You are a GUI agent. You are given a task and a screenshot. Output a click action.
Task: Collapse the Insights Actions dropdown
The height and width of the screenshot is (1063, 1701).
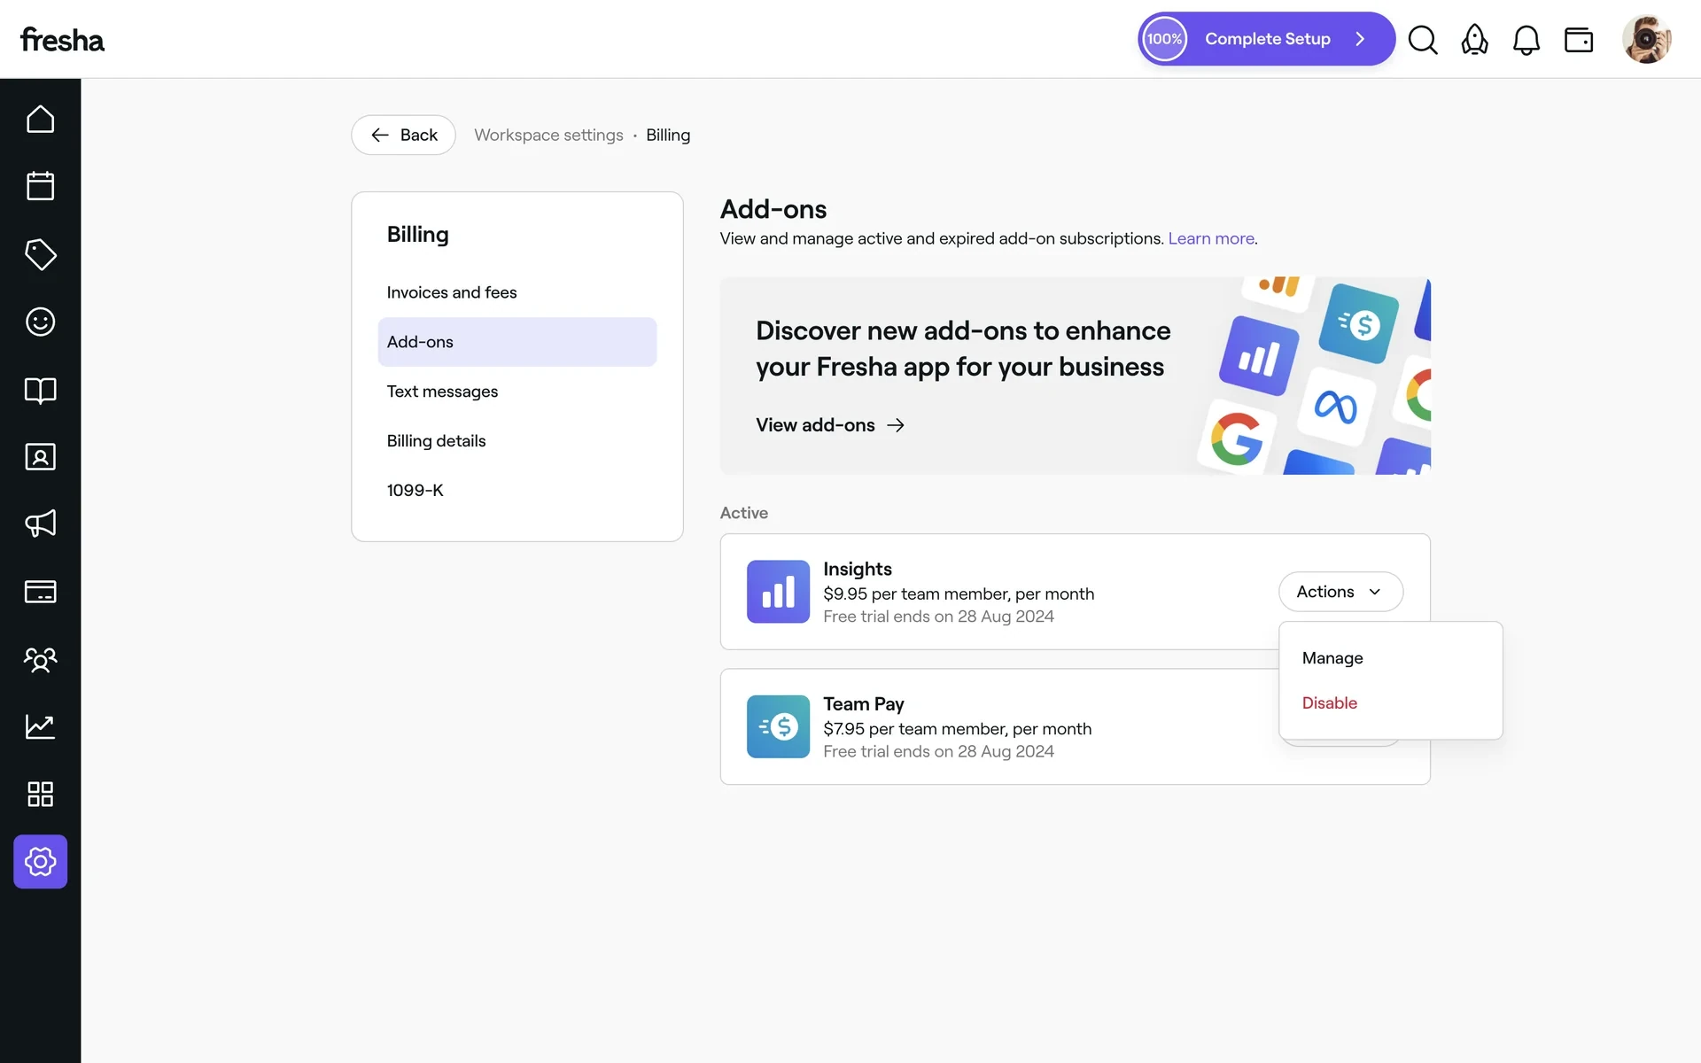(x=1340, y=592)
